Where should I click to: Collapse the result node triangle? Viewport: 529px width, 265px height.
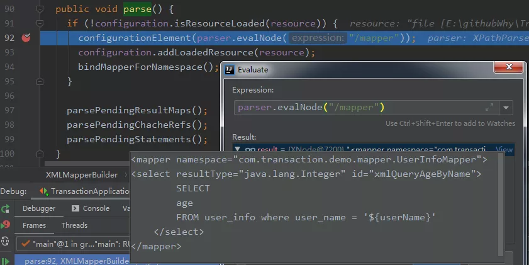point(238,149)
